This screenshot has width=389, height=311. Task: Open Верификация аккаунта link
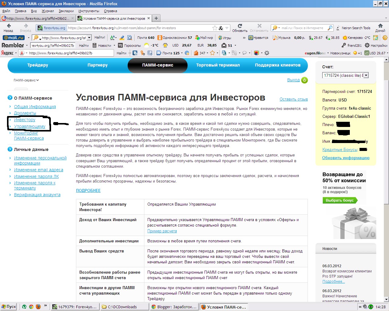pos(37,195)
